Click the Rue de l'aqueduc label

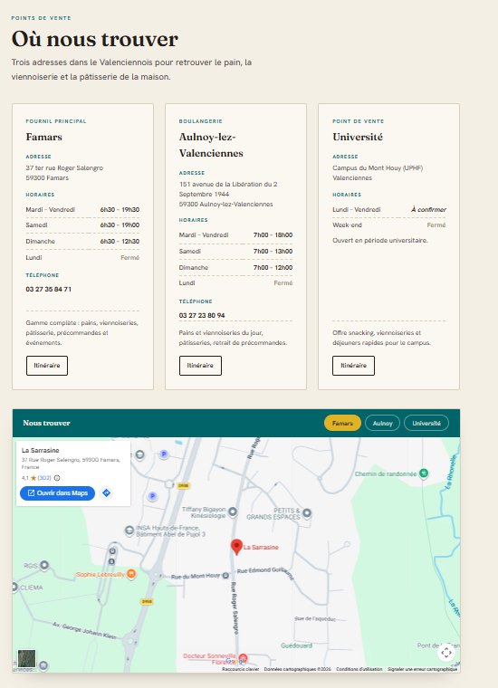click(x=315, y=618)
